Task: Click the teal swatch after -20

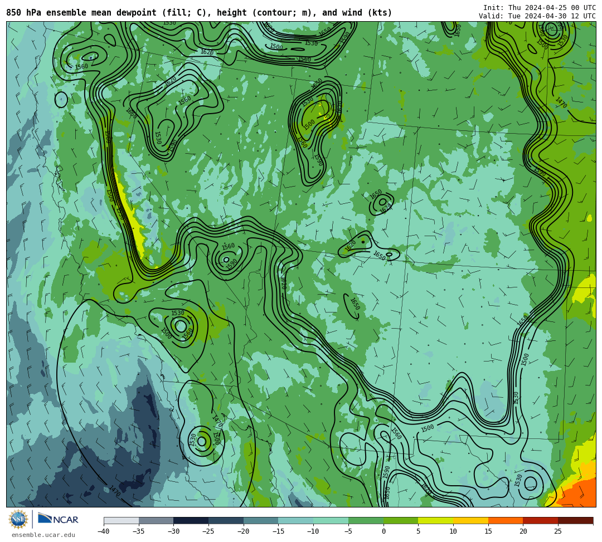Action: (261, 520)
